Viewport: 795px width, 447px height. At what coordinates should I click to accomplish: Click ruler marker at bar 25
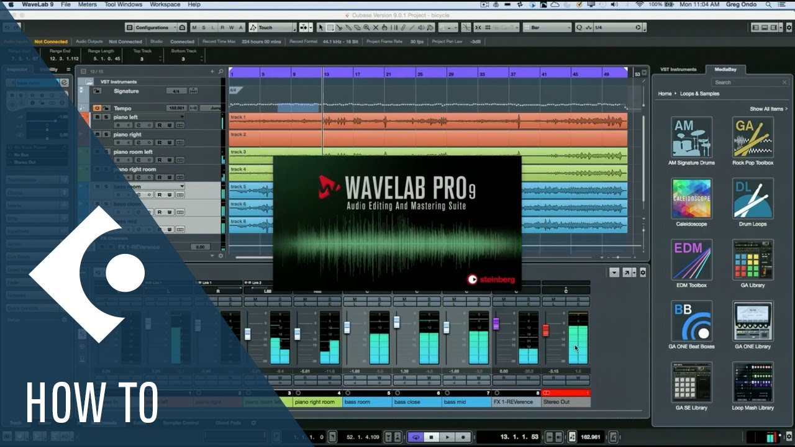pyautogui.click(x=420, y=74)
